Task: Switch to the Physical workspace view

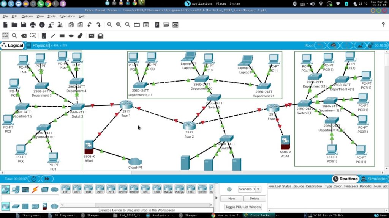Action: point(37,45)
